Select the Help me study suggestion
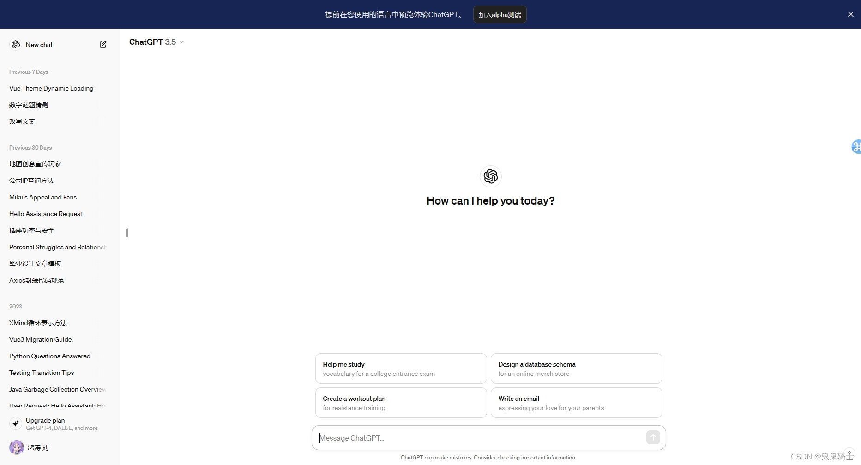Viewport: 861px width, 465px height. tap(401, 368)
